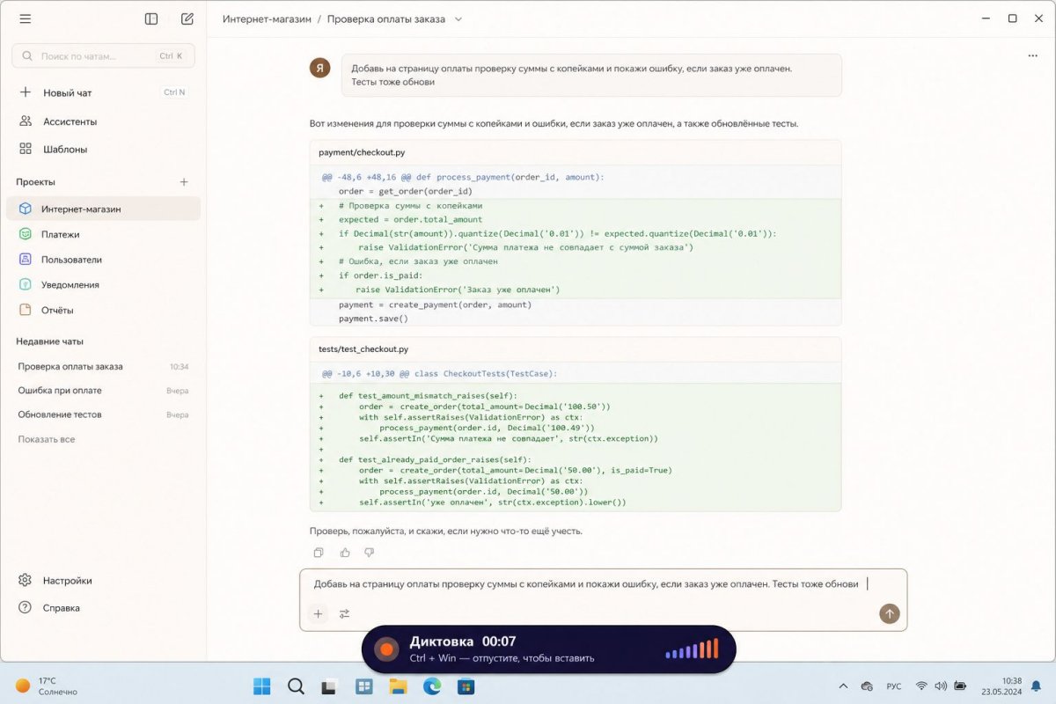Copy the assistant response
Viewport: 1056px width, 704px height.
pos(319,553)
